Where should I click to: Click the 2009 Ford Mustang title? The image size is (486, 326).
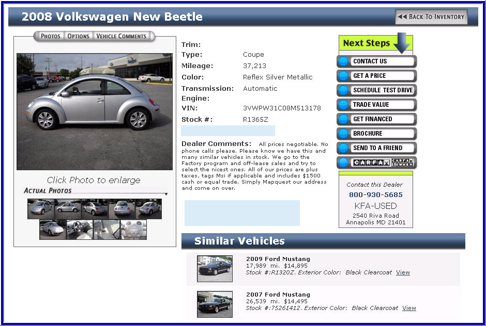[x=278, y=259]
